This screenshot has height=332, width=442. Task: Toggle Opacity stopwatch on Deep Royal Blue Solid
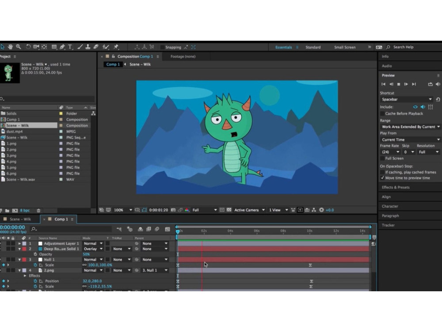click(35, 255)
